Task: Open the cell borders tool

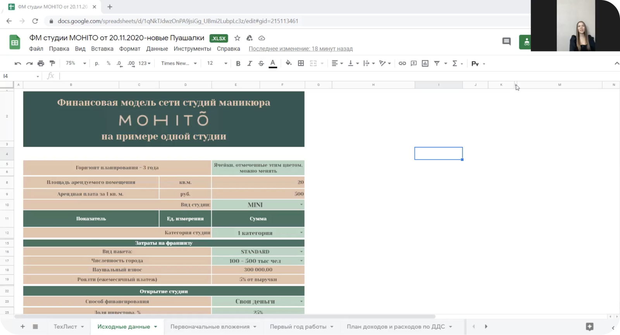Action: point(301,64)
